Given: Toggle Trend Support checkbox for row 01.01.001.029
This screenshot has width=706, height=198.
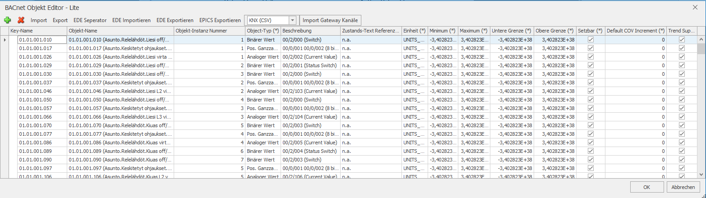Looking at the screenshot, I should 682,66.
